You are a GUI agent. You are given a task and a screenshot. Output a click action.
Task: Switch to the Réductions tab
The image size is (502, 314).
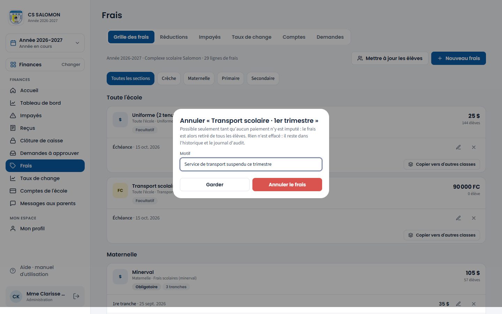click(x=174, y=37)
